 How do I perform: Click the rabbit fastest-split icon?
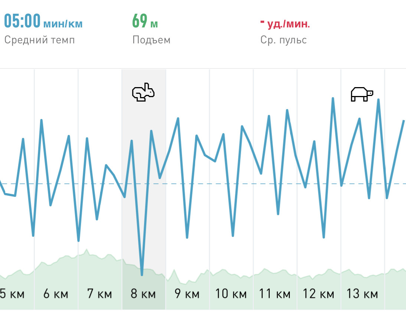point(143,92)
